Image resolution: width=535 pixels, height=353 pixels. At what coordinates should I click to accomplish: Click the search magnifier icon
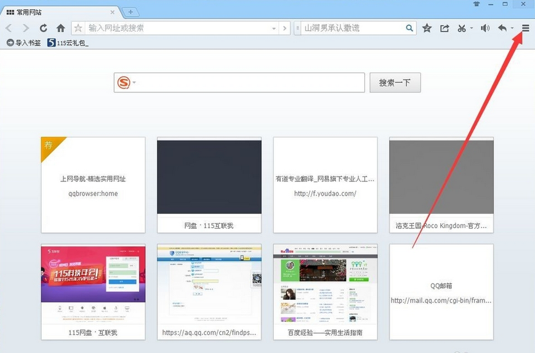pyautogui.click(x=409, y=28)
